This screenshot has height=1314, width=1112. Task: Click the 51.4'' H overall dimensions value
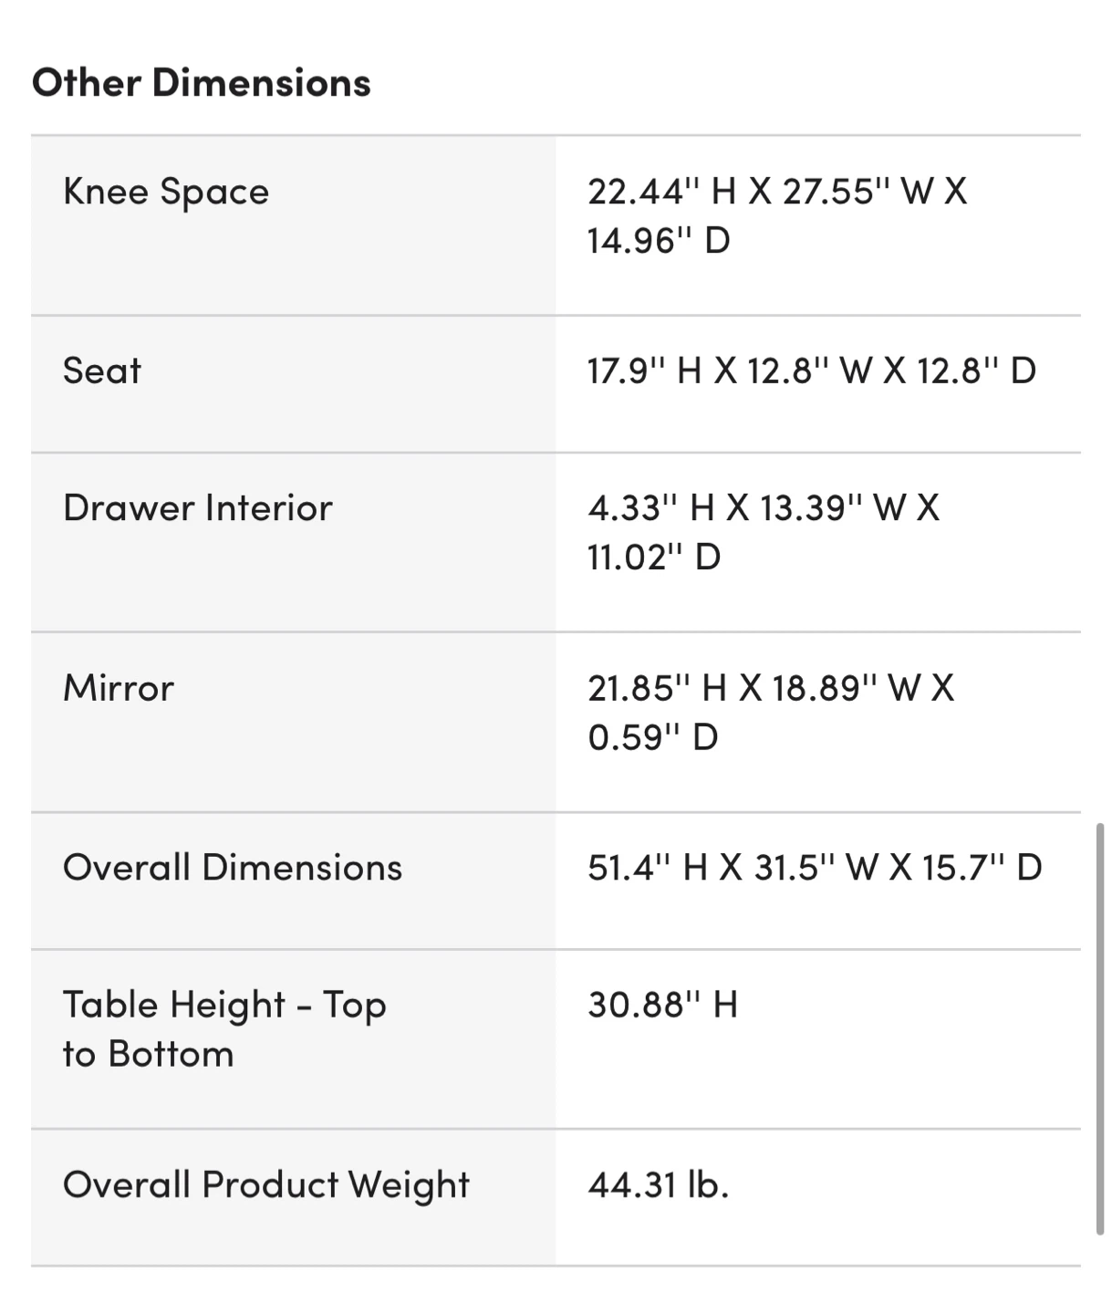[x=815, y=867]
